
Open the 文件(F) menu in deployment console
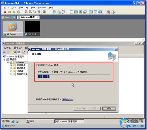pos(7,48)
